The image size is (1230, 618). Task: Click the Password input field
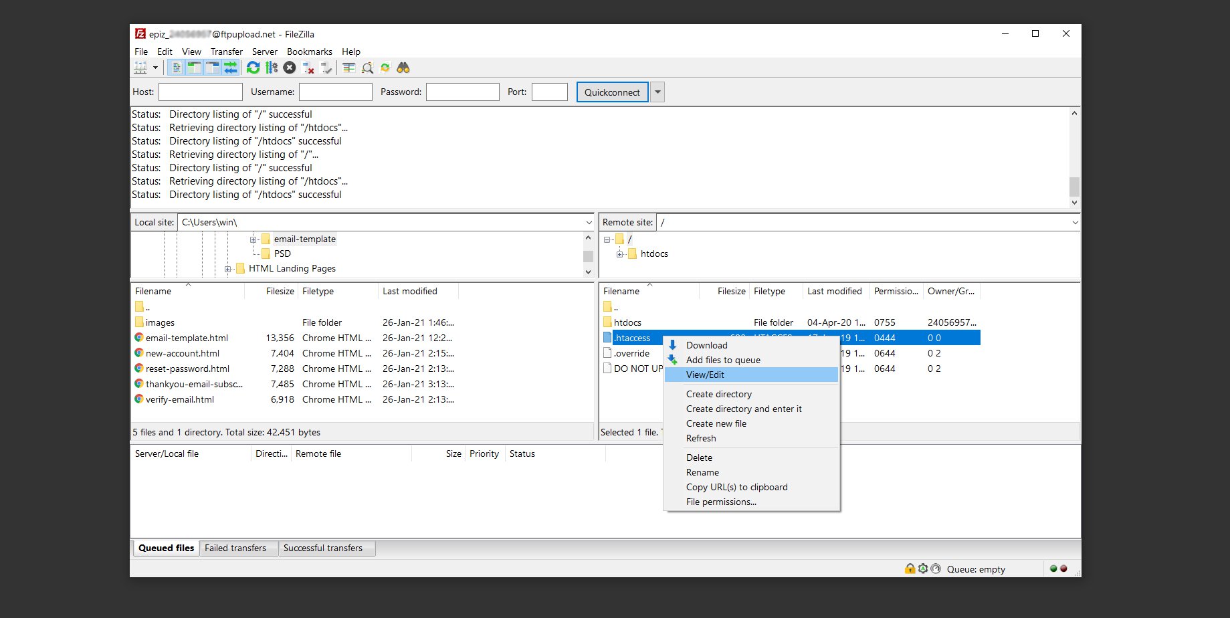tap(463, 92)
